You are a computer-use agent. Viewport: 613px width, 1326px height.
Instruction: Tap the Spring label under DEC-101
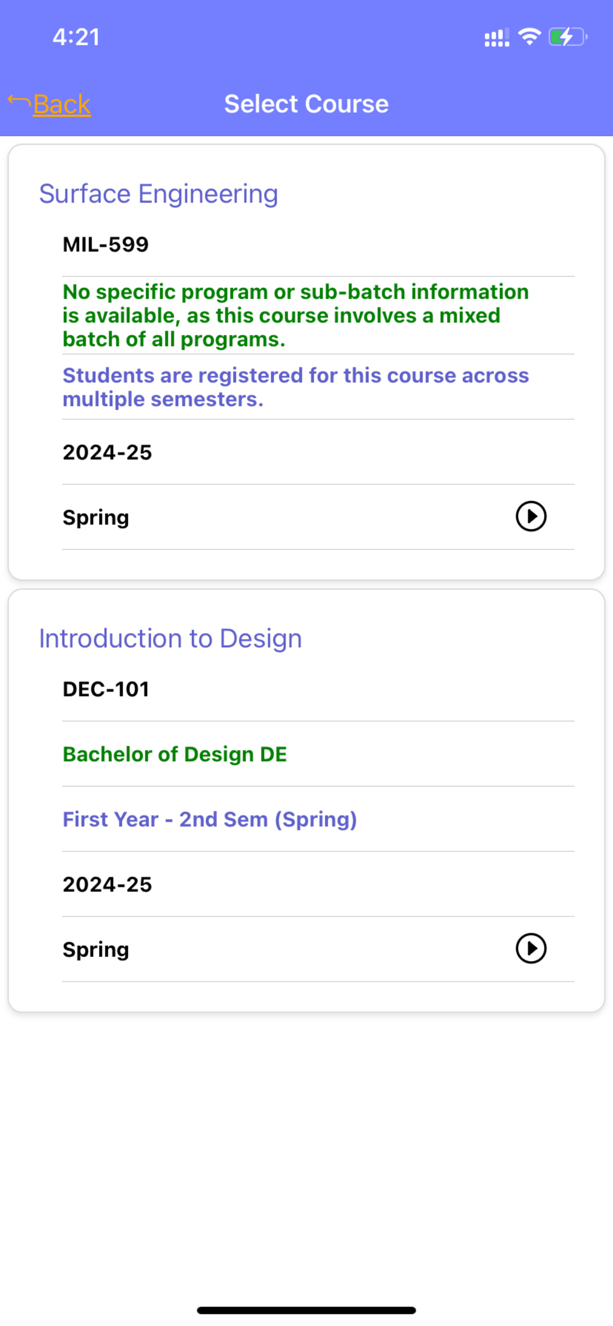click(96, 949)
